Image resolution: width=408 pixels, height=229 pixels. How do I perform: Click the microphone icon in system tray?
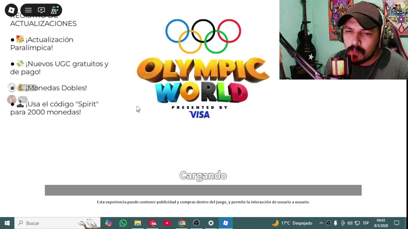(336, 223)
